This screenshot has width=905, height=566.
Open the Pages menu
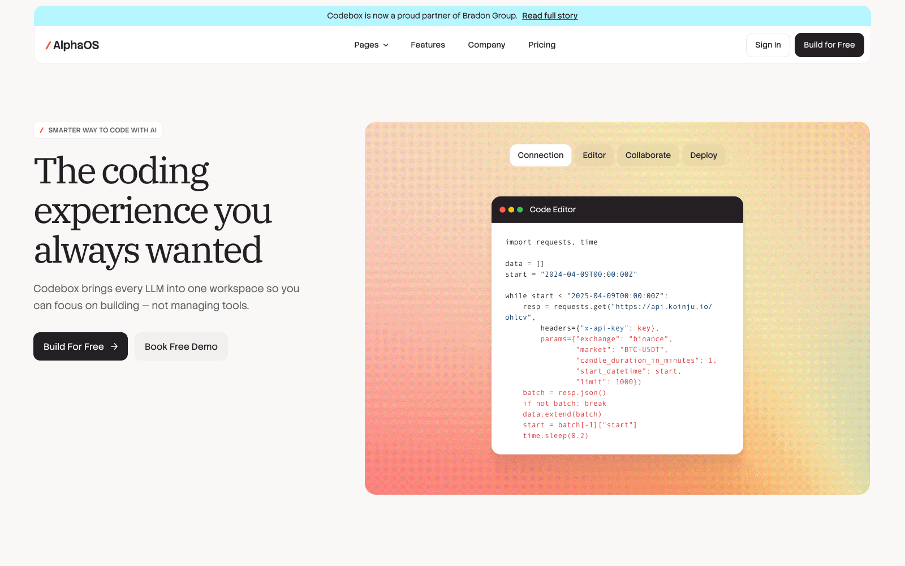pyautogui.click(x=371, y=45)
